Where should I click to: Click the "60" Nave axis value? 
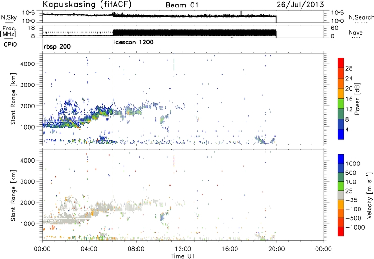pos(334,28)
